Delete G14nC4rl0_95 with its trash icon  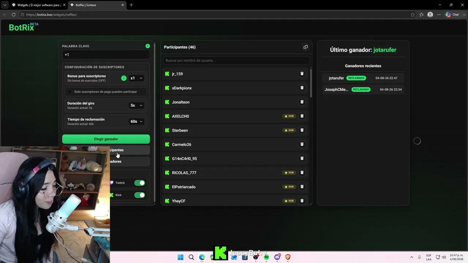[302, 159]
